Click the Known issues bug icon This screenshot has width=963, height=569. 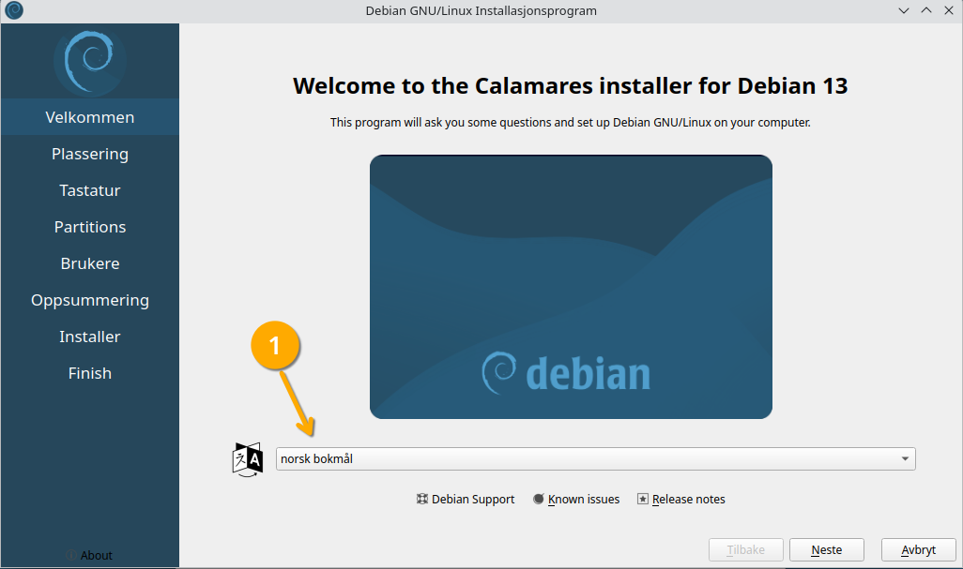click(x=539, y=499)
